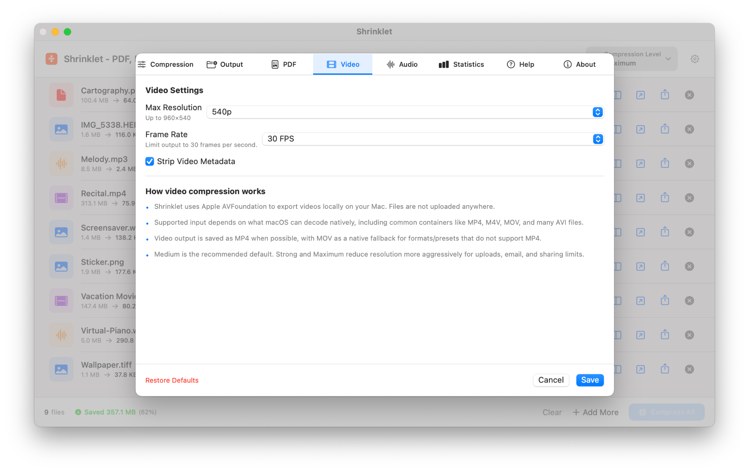
Task: Remove Cartography file from the list
Action: [x=689, y=95]
